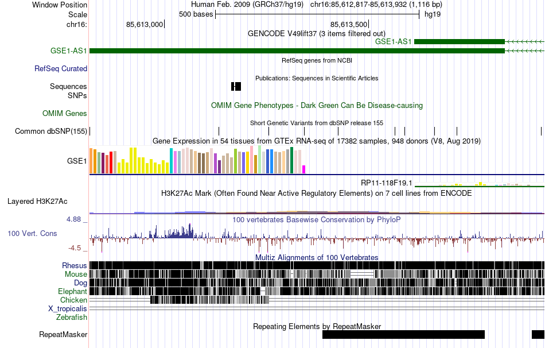Click the SNPs track label

point(77,95)
